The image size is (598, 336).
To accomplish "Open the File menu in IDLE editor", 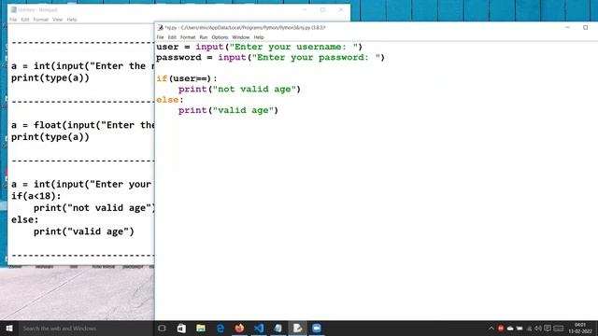I will (160, 37).
